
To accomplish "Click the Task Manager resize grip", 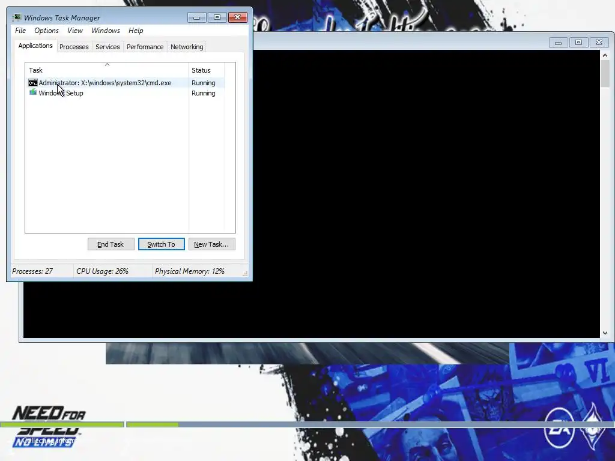I will [x=245, y=274].
